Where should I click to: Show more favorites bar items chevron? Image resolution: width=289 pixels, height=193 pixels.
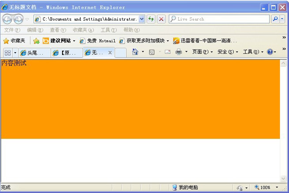(284, 38)
